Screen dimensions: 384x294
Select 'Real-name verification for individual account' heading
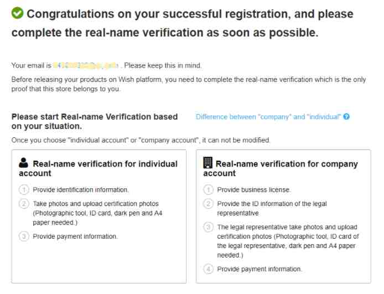pyautogui.click(x=98, y=168)
